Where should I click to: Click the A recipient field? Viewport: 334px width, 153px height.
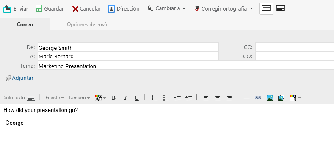[x=128, y=56]
